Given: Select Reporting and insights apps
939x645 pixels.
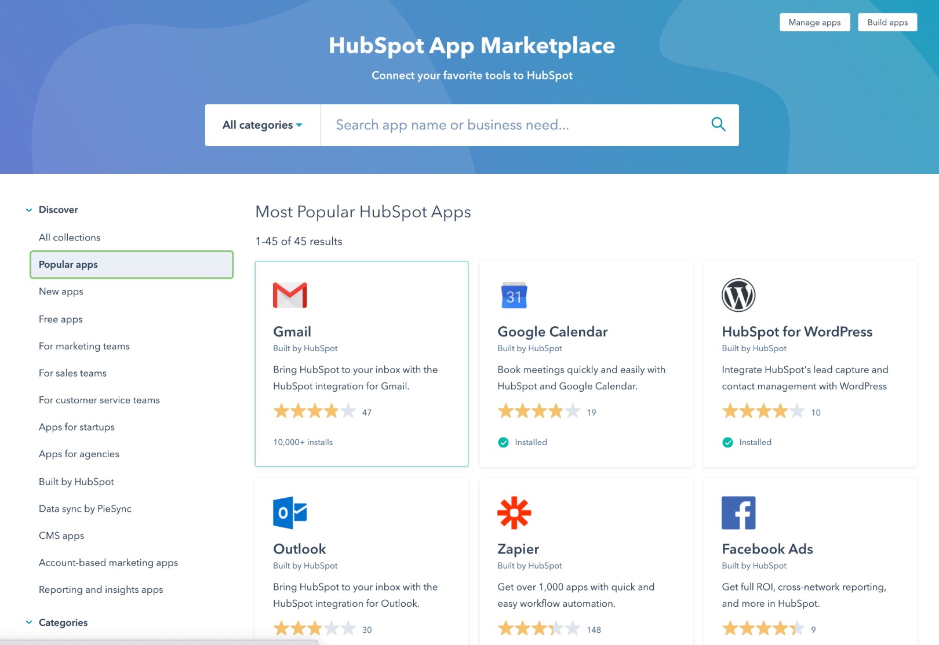Looking at the screenshot, I should tap(101, 589).
